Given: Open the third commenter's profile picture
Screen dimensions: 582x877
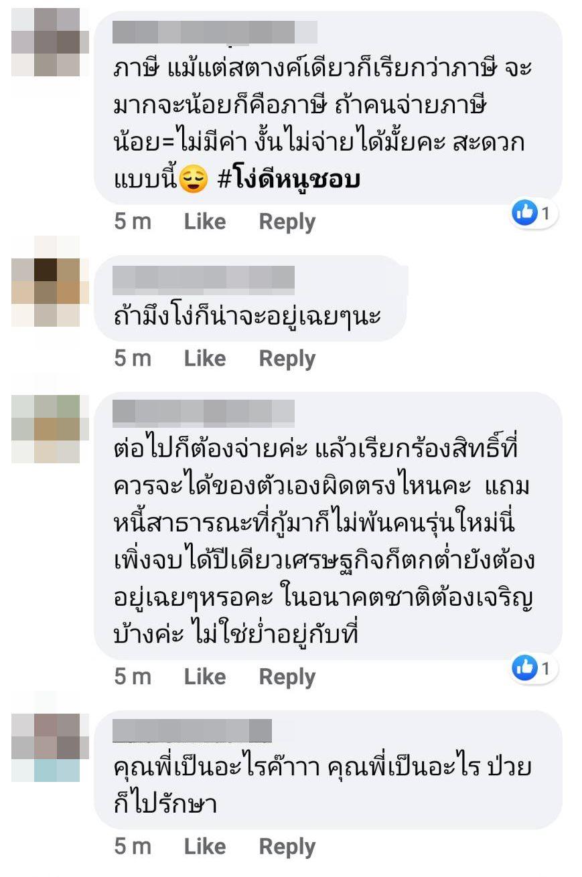Looking at the screenshot, I should [46, 429].
